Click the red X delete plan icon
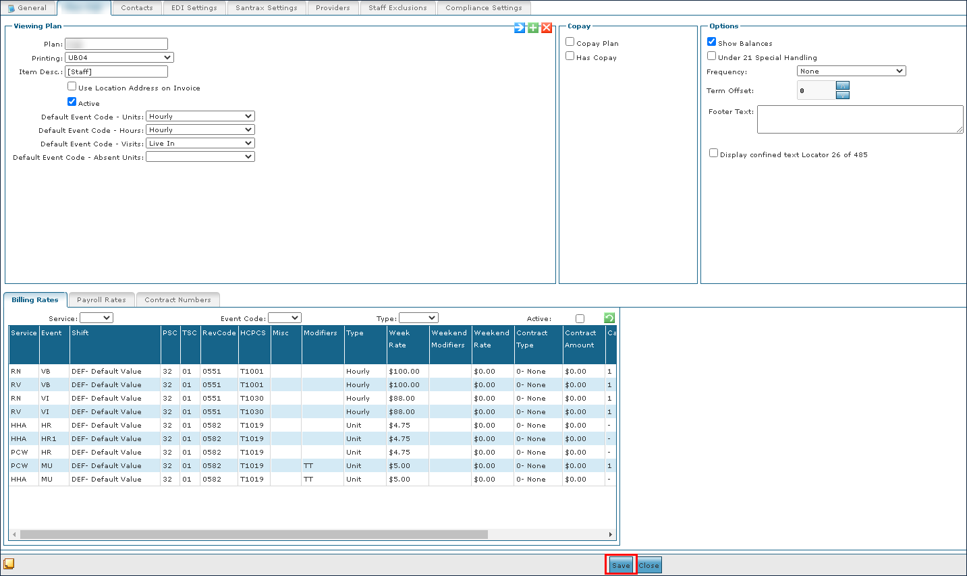The image size is (967, 576). click(x=547, y=28)
